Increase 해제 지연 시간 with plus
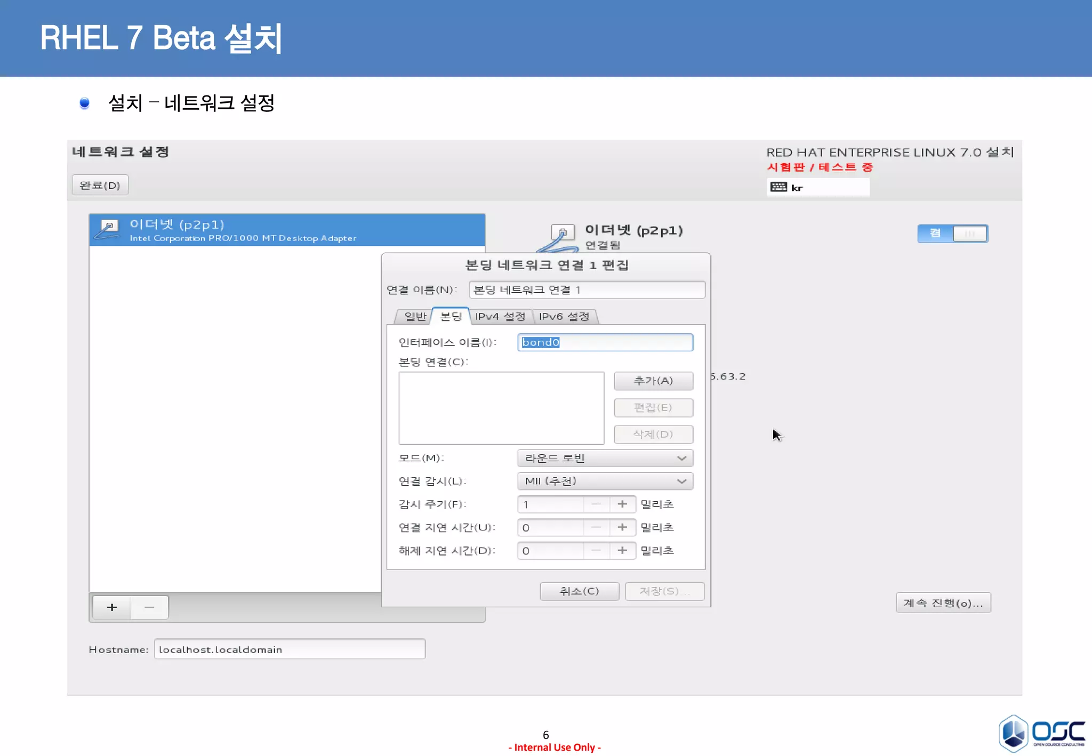 coord(622,550)
